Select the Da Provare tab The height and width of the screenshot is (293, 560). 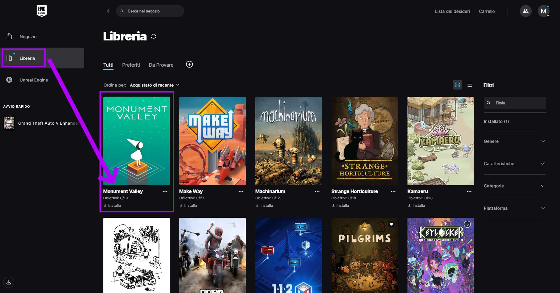161,65
